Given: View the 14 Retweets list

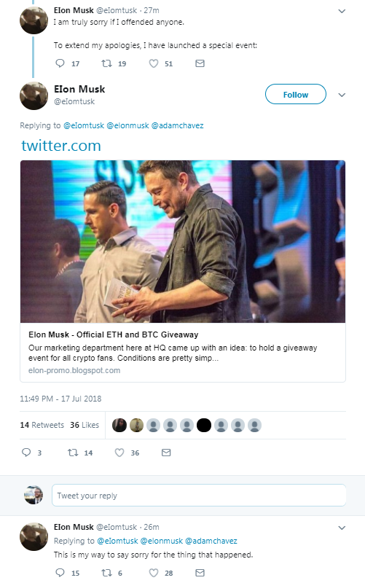Looking at the screenshot, I should click(x=42, y=425).
